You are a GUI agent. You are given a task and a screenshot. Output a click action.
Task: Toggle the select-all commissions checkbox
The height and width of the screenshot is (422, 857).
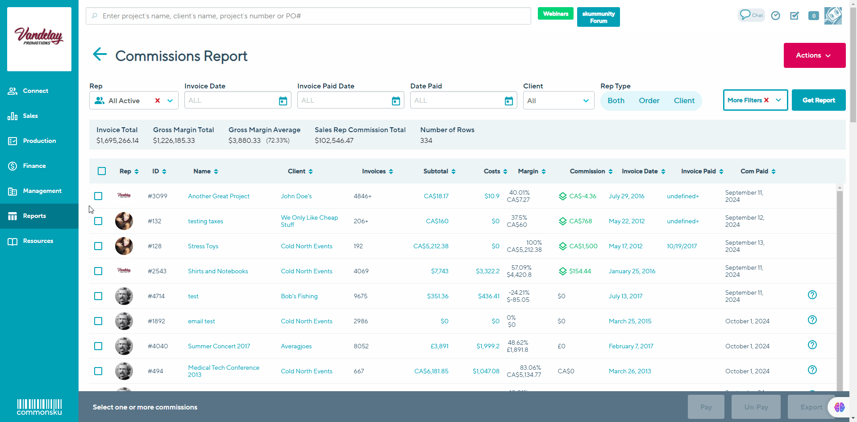102,171
